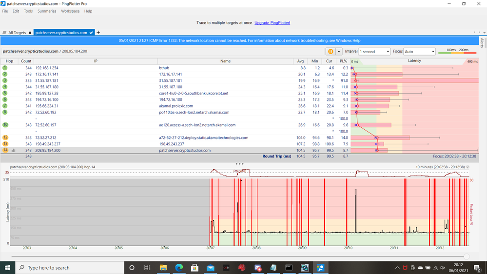The height and width of the screenshot is (274, 487).
Task: Open the 10 minutes timeline range dropdown
Action: pos(468,167)
